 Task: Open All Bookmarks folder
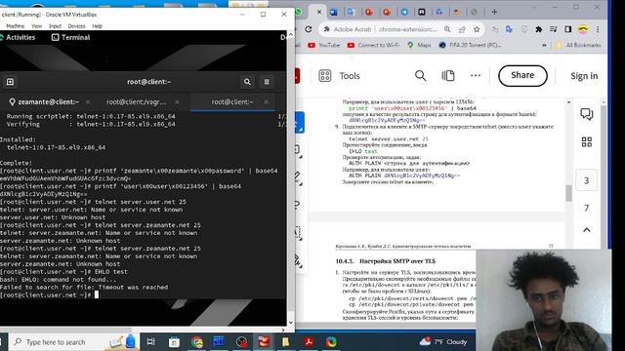578,45
